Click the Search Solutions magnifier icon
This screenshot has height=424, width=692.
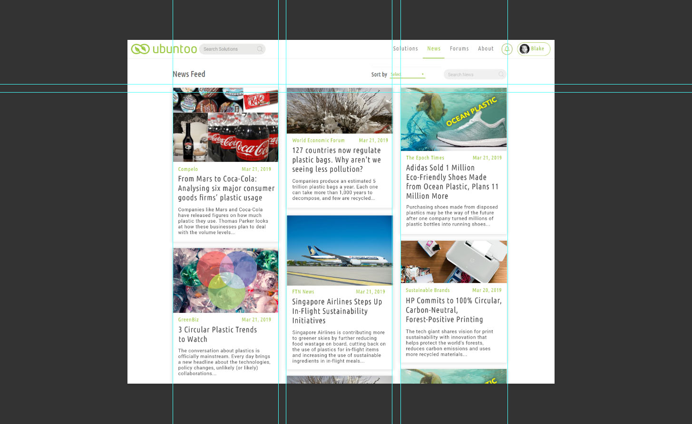tap(260, 49)
